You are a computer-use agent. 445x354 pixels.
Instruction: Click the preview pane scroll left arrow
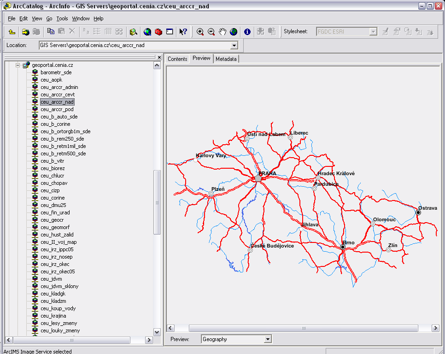pyautogui.click(x=170, y=328)
